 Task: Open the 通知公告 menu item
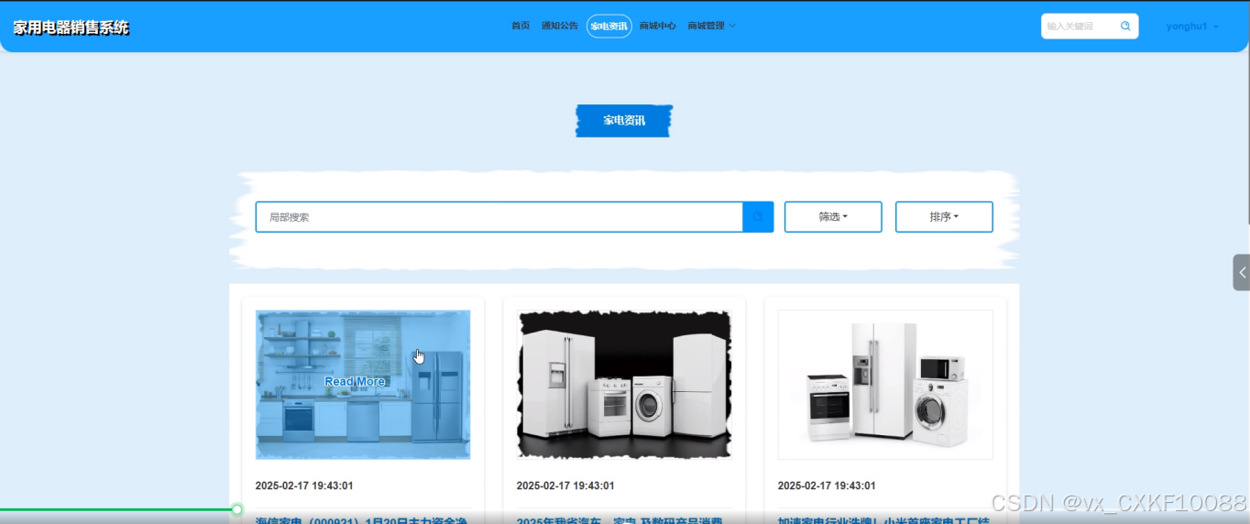point(560,27)
